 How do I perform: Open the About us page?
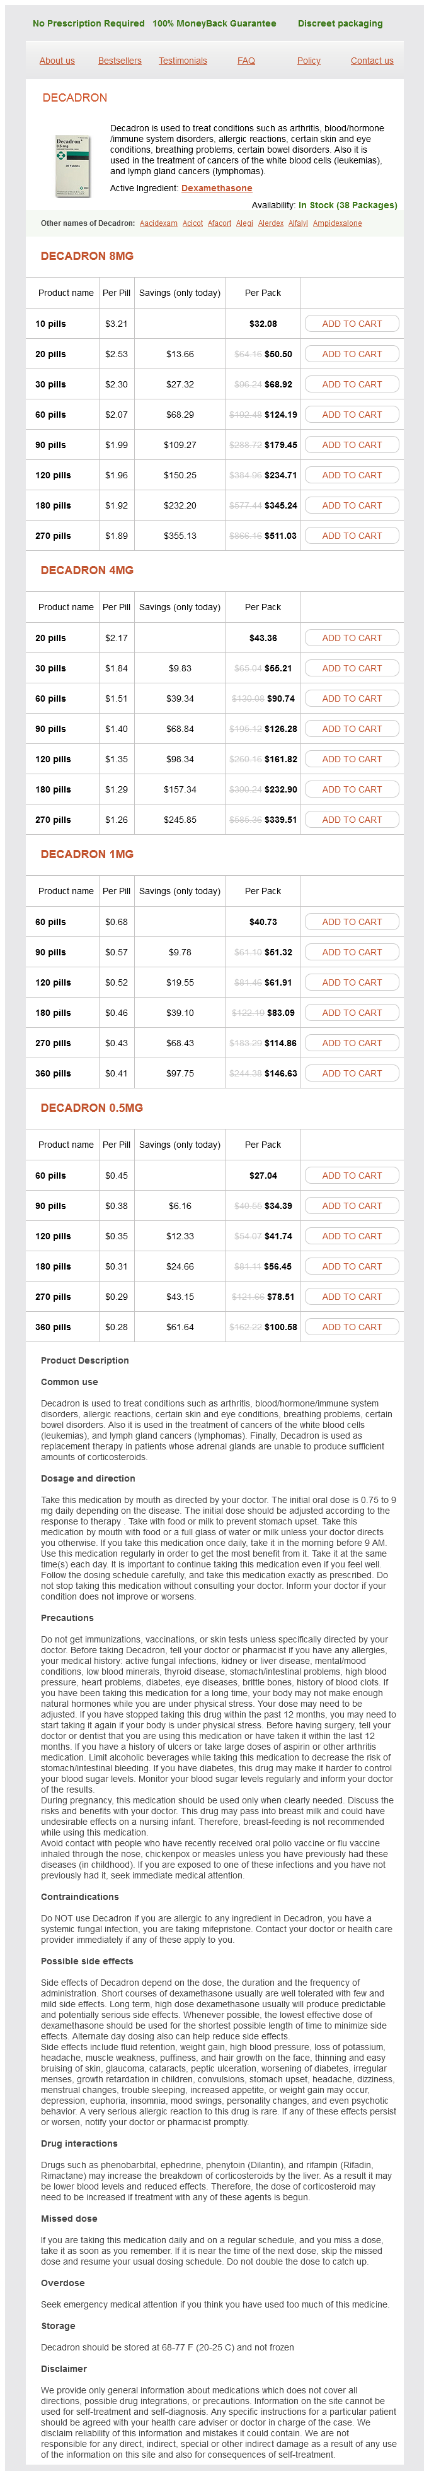[x=57, y=61]
